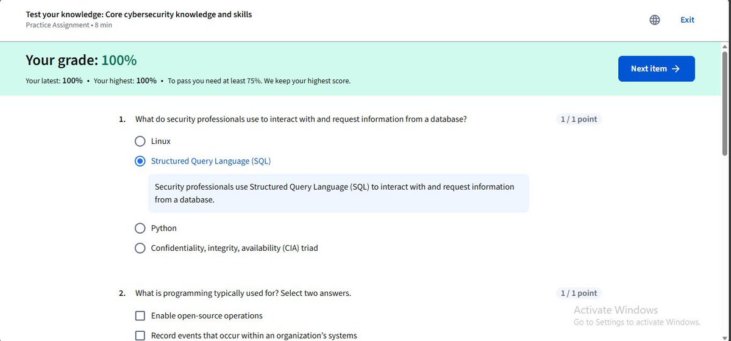Image resolution: width=731 pixels, height=341 pixels.
Task: Select the CIA triad radio option
Action: [x=140, y=248]
